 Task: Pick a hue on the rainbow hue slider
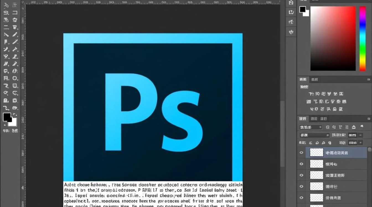tap(363, 39)
